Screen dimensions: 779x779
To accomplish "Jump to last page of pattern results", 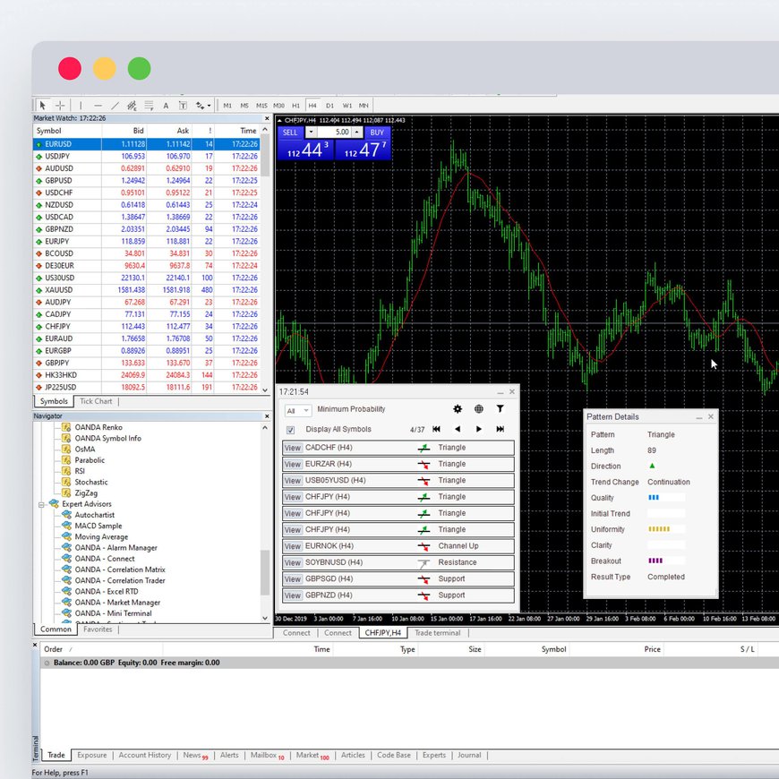I will coord(501,430).
